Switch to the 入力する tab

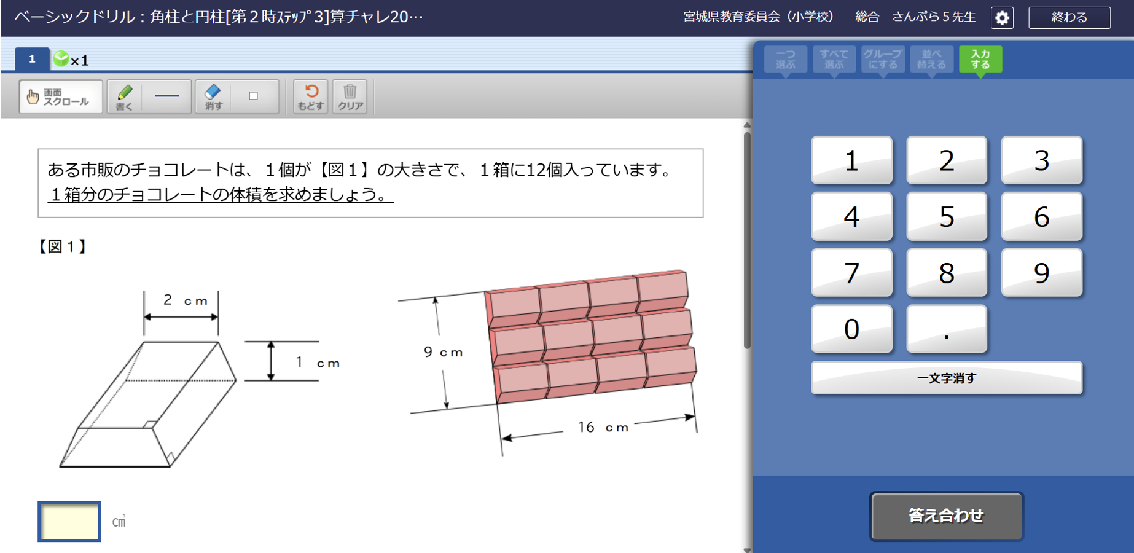point(980,60)
